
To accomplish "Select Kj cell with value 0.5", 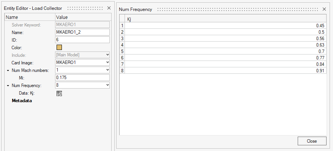I will 226,32.
